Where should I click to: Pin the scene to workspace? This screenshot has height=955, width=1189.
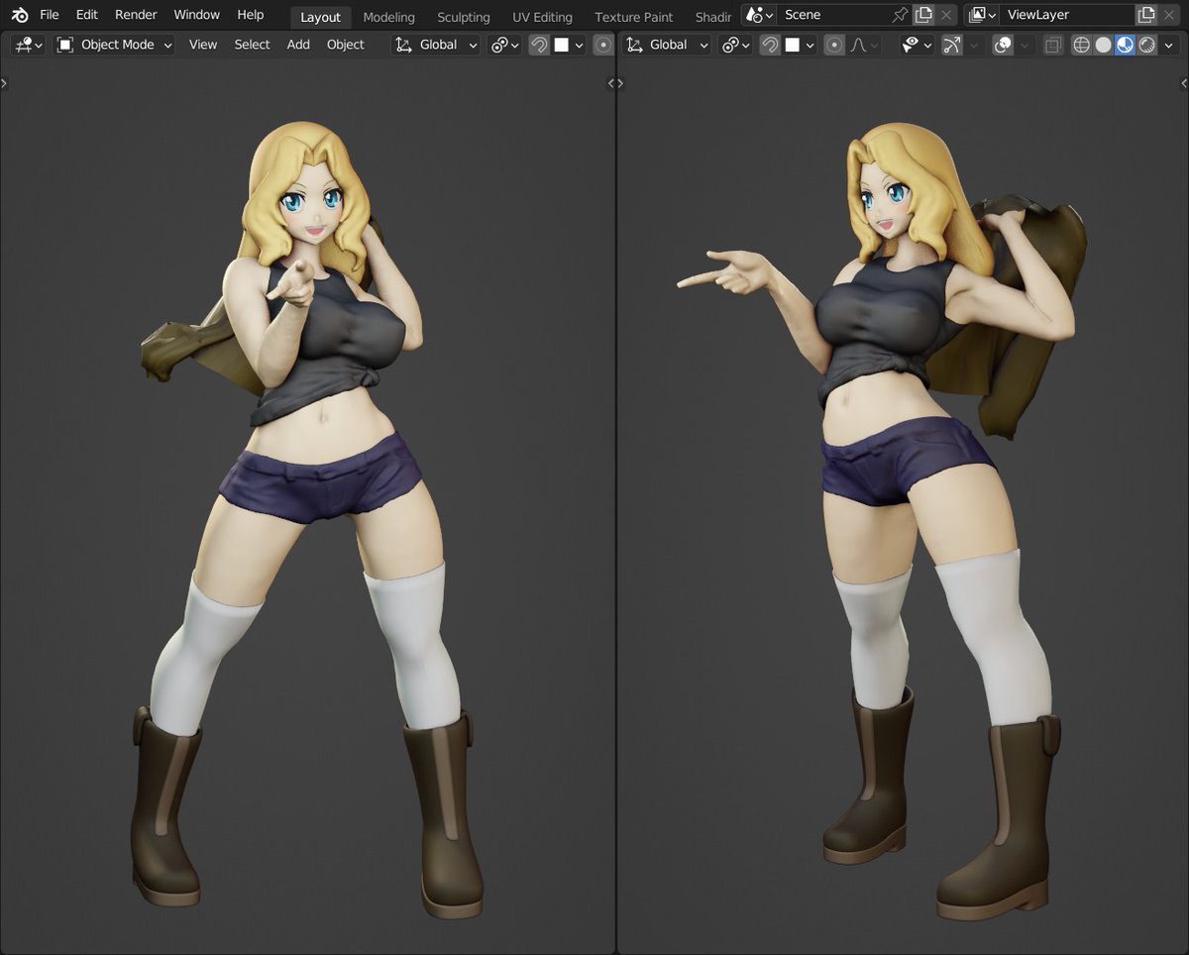tap(900, 15)
